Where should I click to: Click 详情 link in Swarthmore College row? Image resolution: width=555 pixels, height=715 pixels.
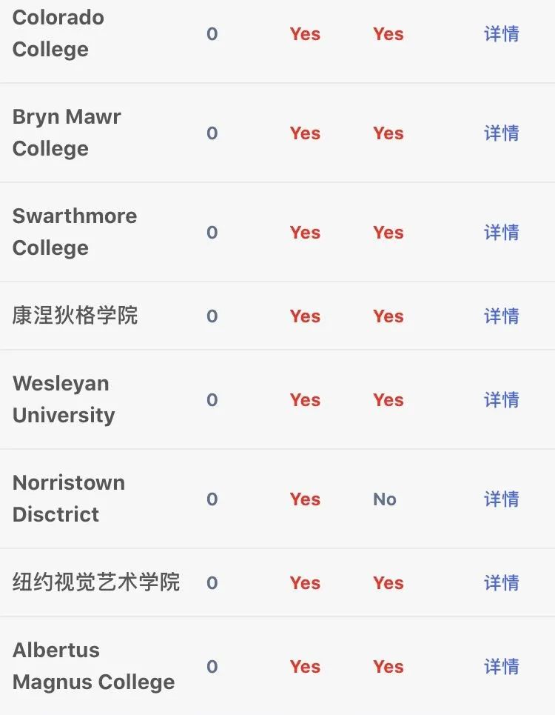[x=501, y=233]
